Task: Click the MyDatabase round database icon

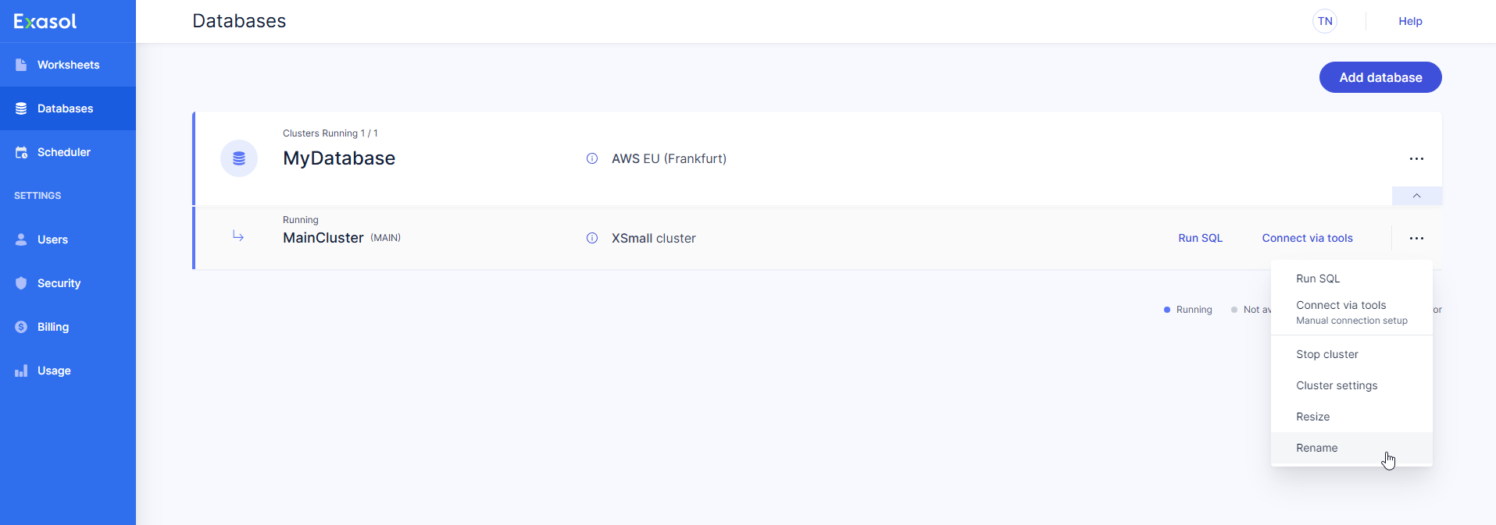Action: (x=239, y=158)
